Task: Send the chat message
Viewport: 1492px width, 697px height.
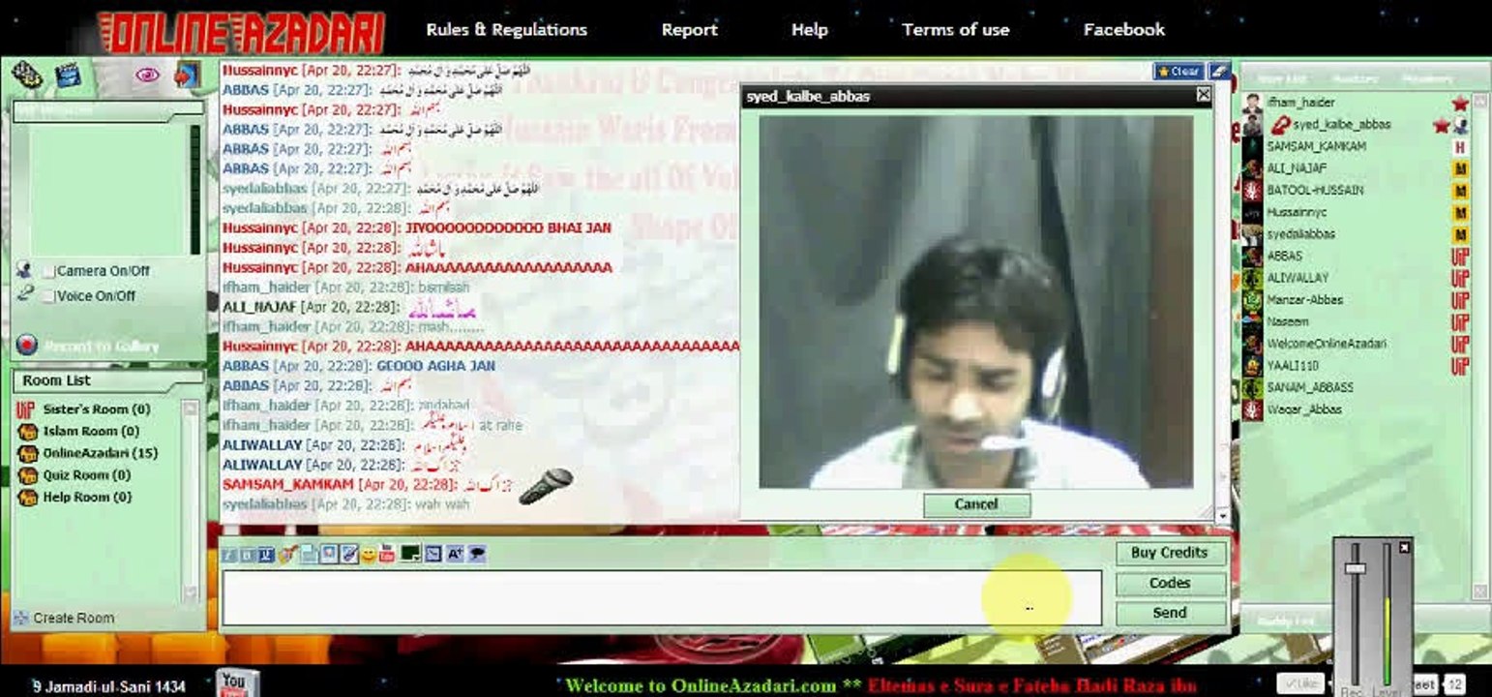Action: (1170, 614)
